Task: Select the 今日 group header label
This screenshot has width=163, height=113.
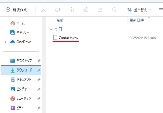Action: click(x=58, y=30)
